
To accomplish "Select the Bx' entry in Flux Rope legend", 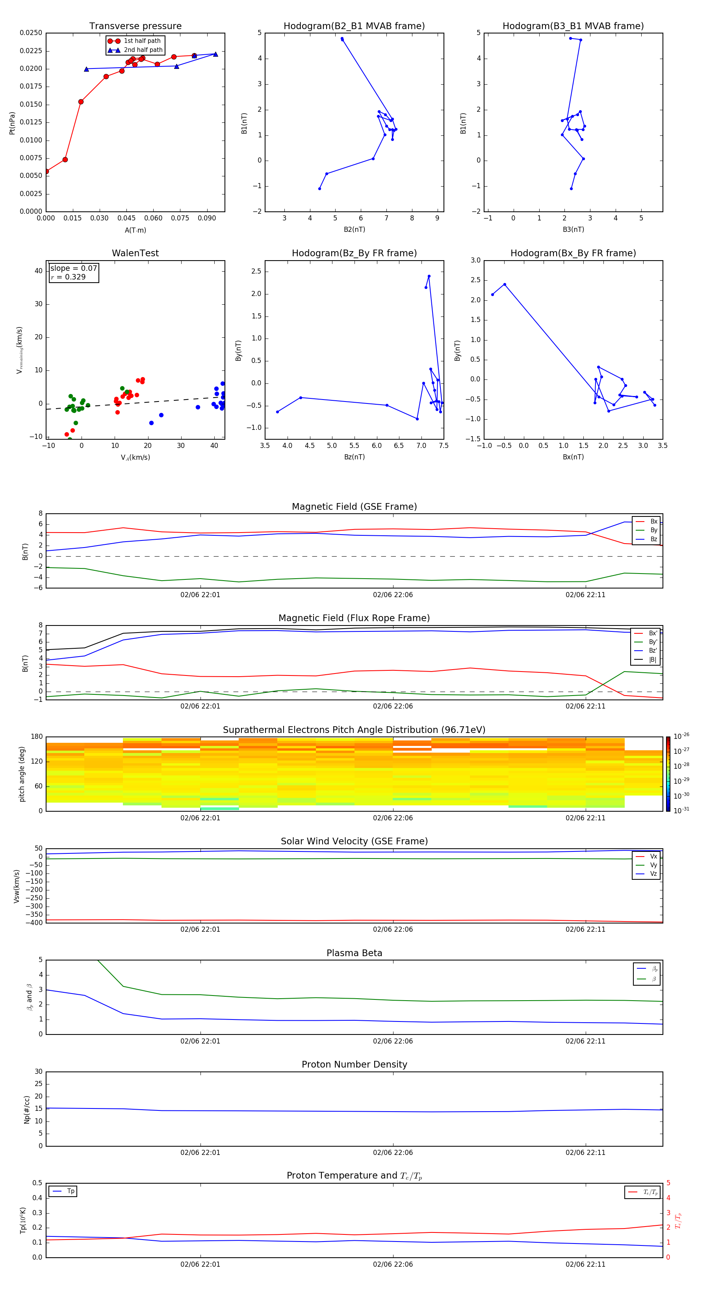I will (646, 633).
